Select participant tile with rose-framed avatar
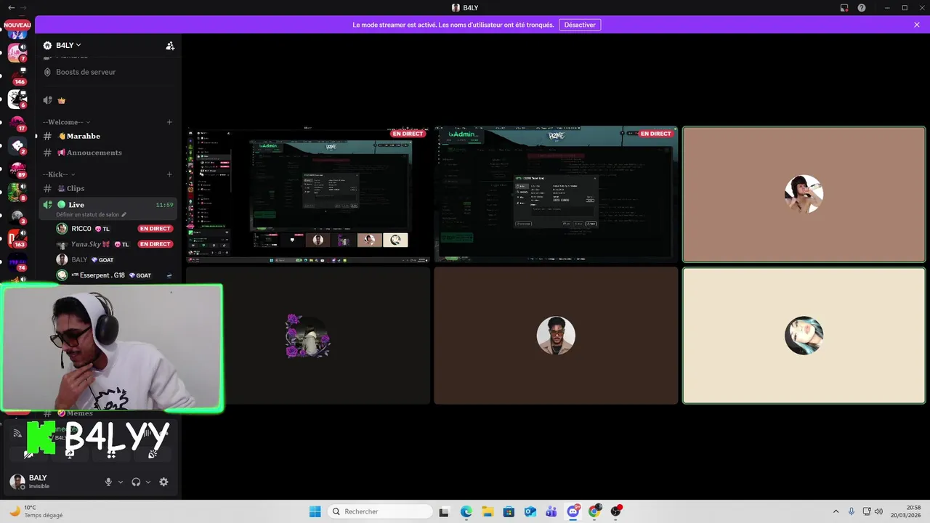930x523 pixels. (308, 336)
